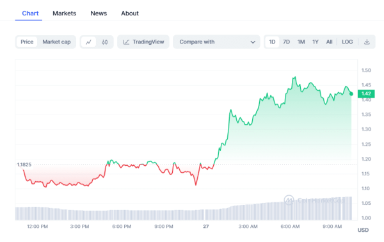Select the 1Y time range

(316, 42)
